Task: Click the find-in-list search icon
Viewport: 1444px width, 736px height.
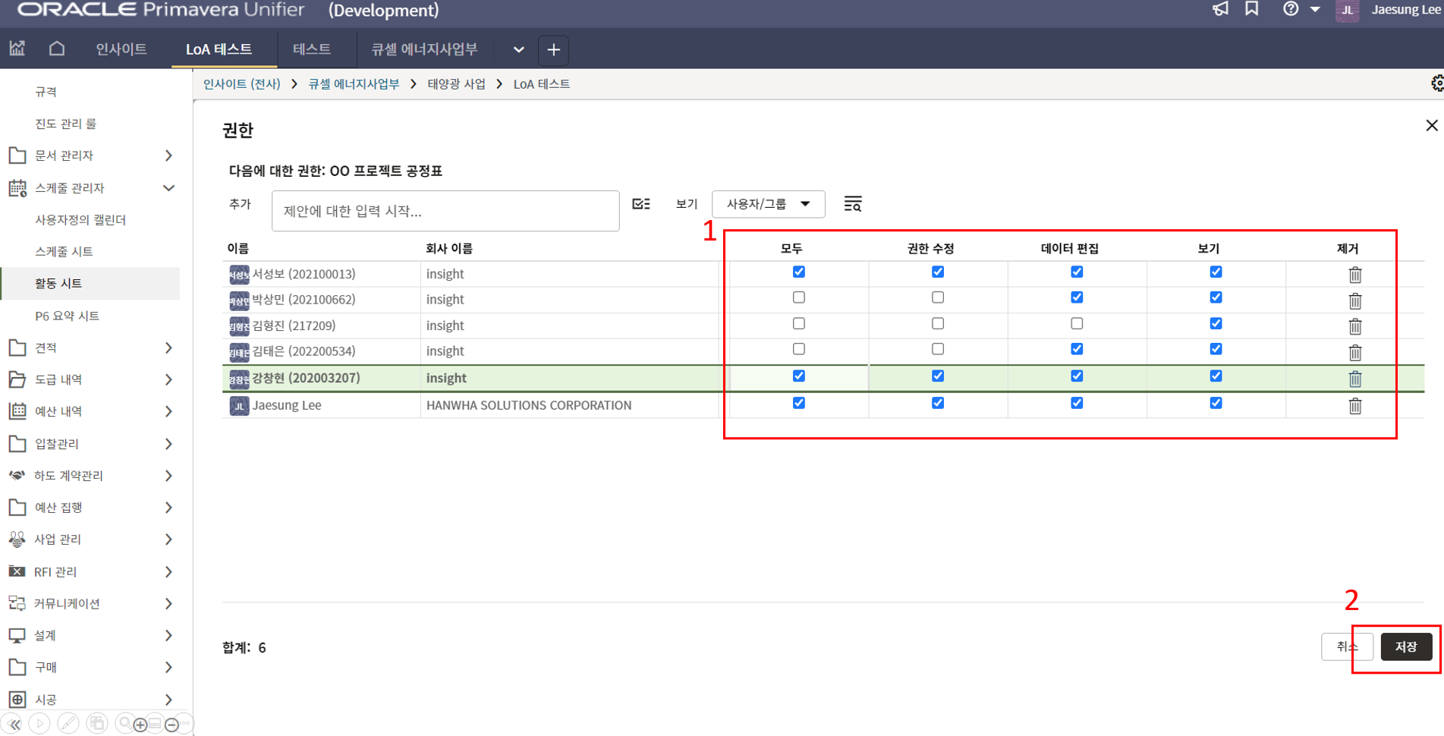Action: tap(853, 204)
